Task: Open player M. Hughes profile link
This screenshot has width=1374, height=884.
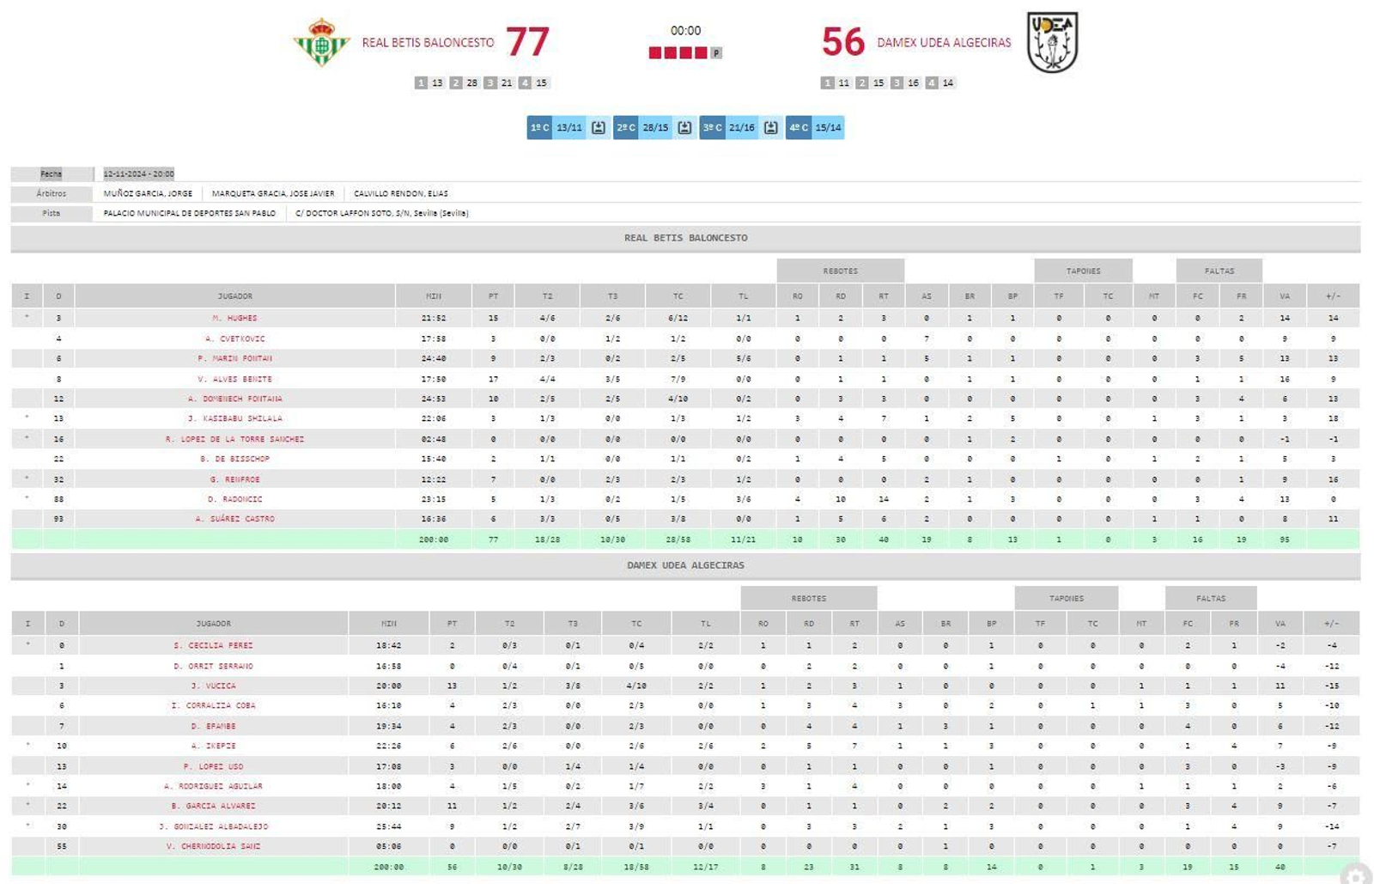Action: [x=234, y=318]
